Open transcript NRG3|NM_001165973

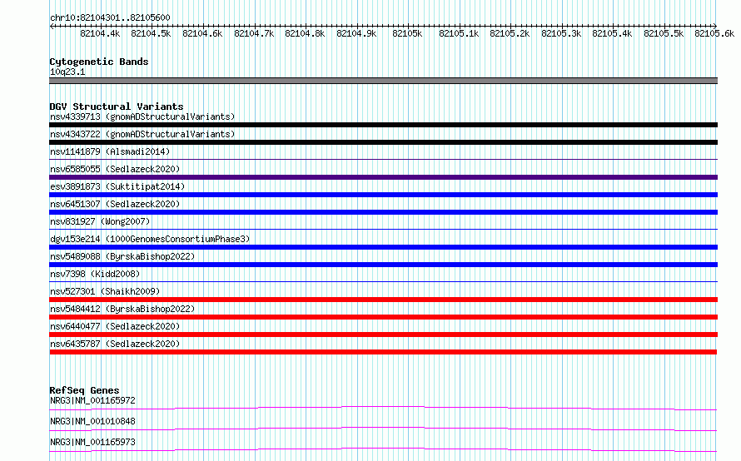click(x=92, y=442)
